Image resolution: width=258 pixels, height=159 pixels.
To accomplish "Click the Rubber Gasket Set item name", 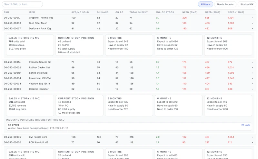I will point(39,68).
